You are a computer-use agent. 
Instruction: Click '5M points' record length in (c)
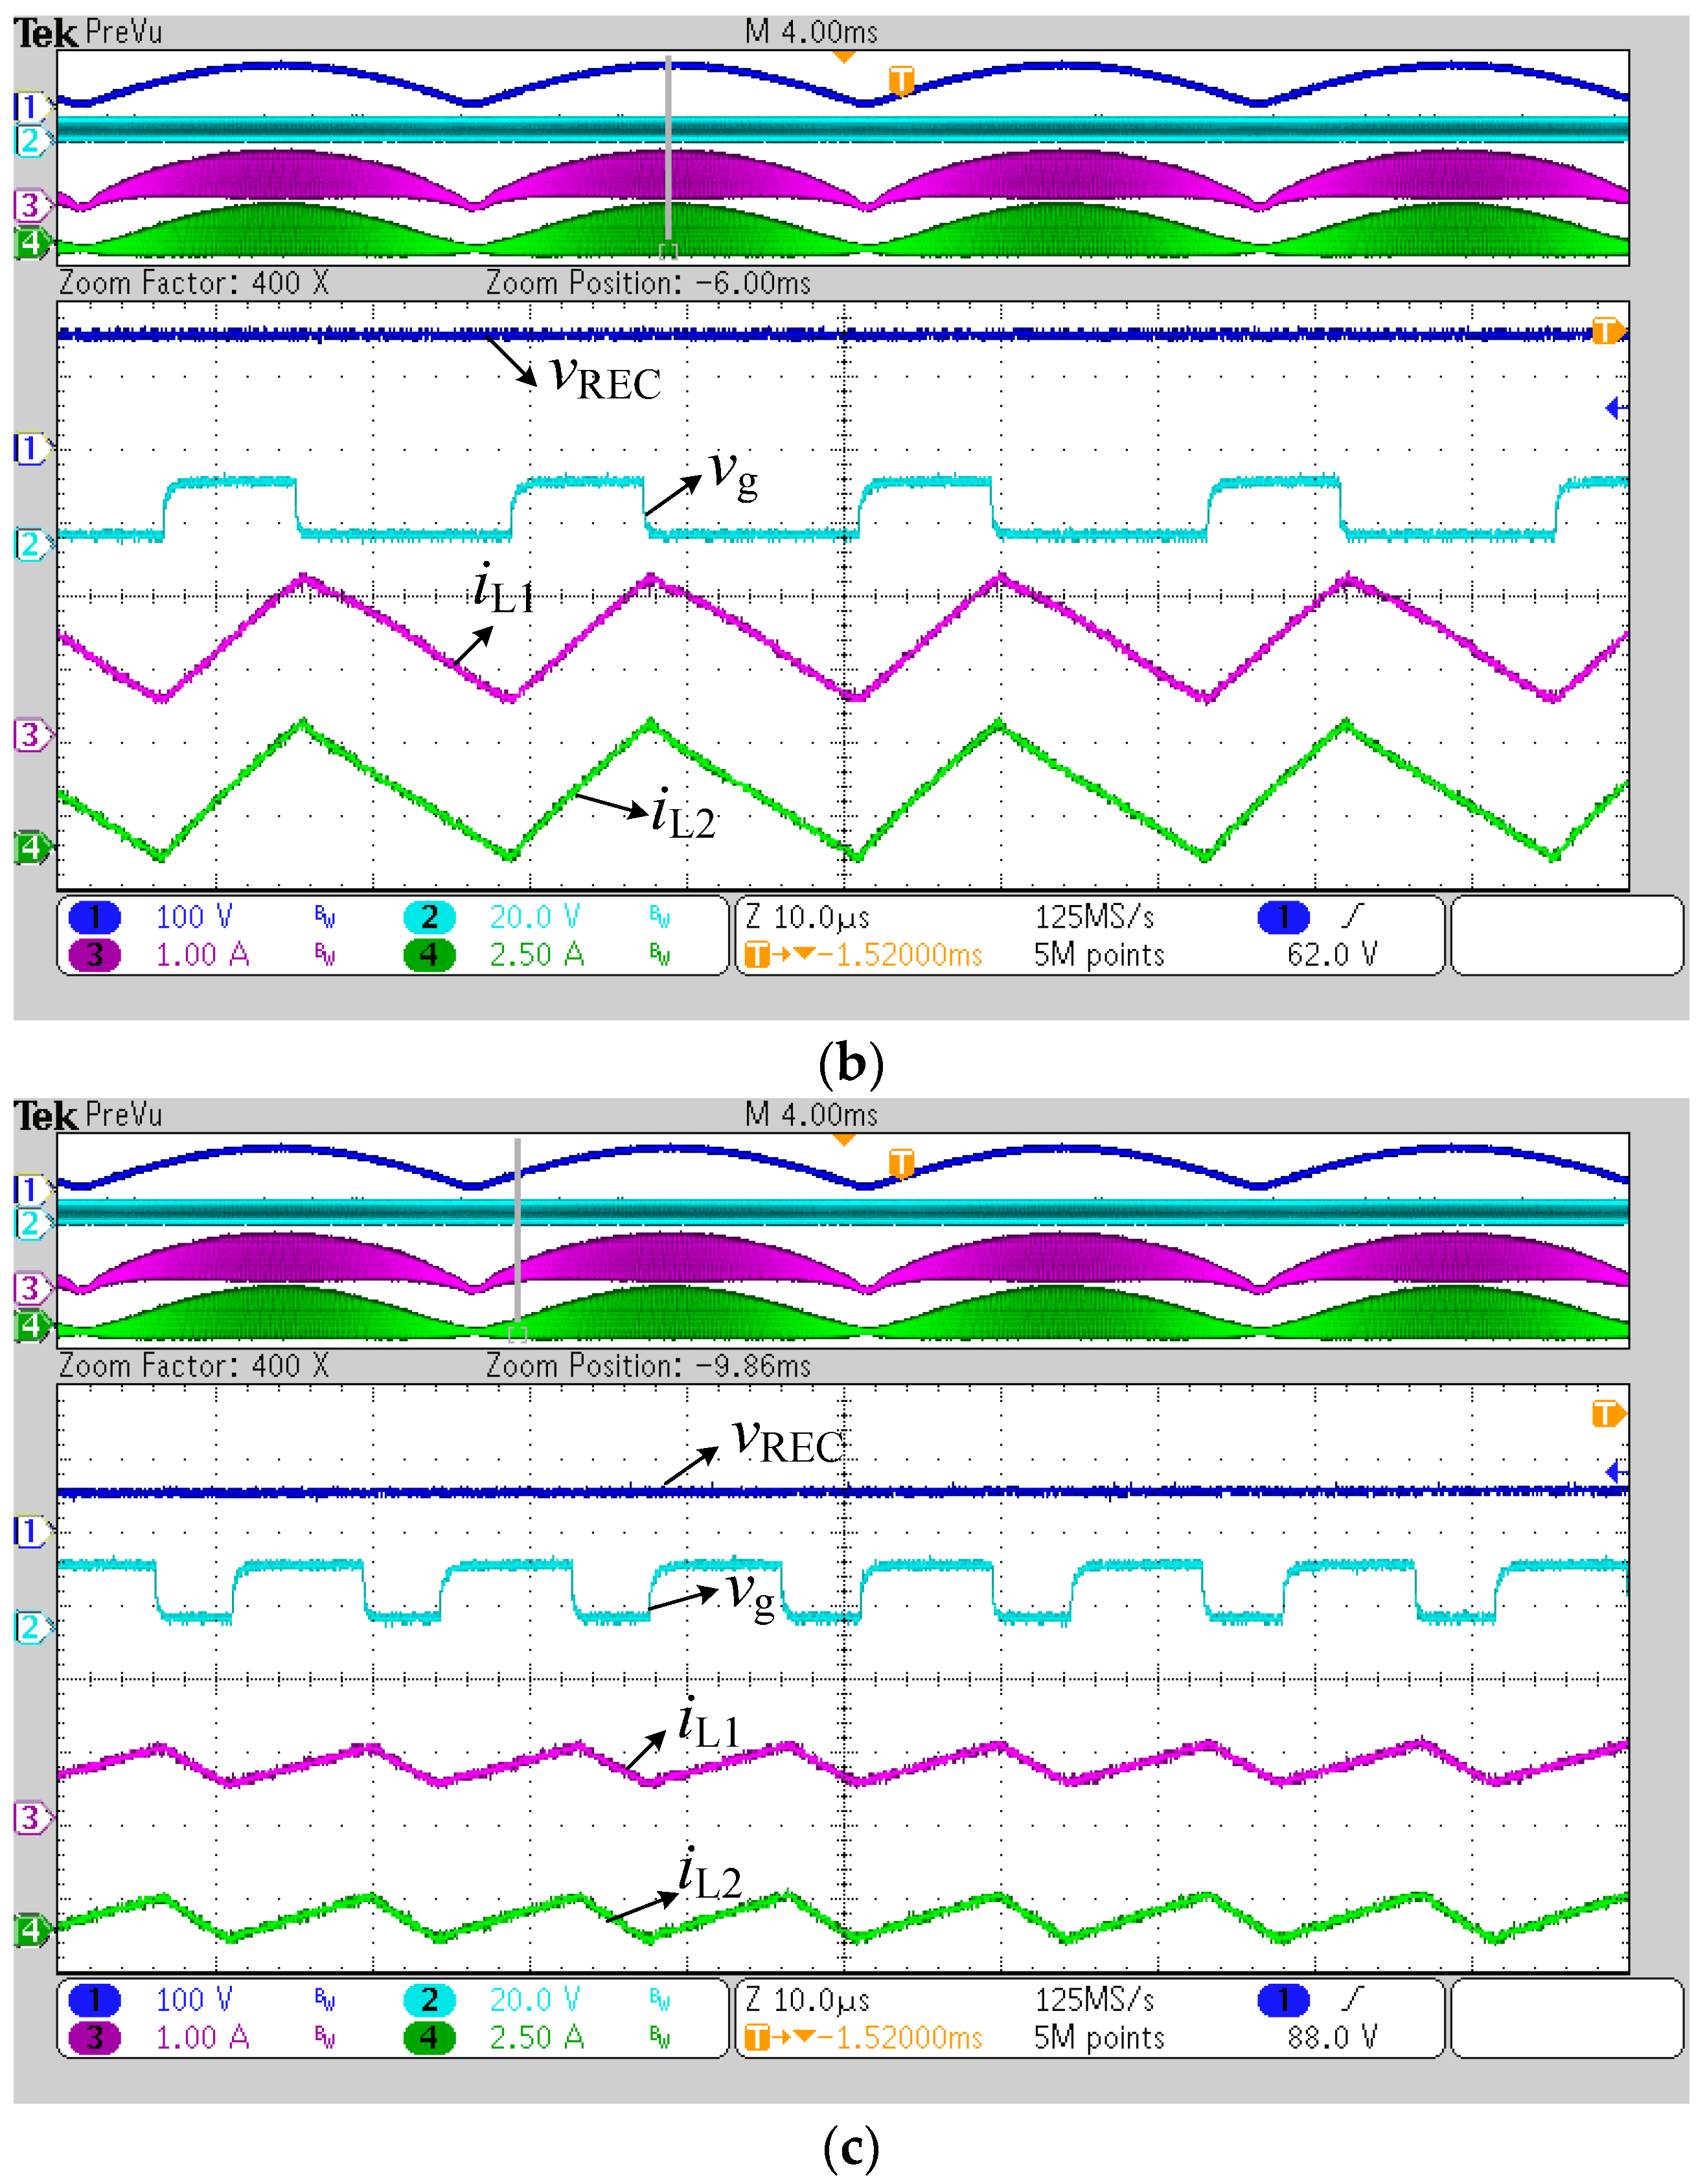point(1099,2039)
